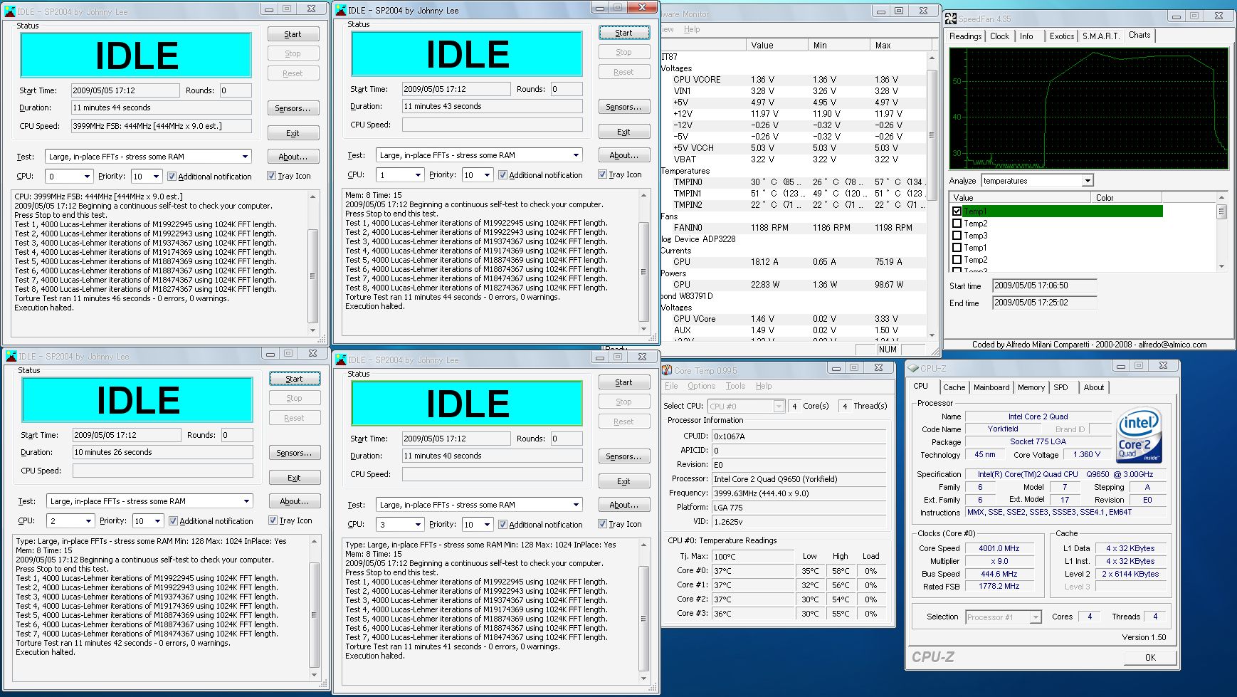Click the End time field in SpeedFan
1237x697 pixels.
(1044, 303)
